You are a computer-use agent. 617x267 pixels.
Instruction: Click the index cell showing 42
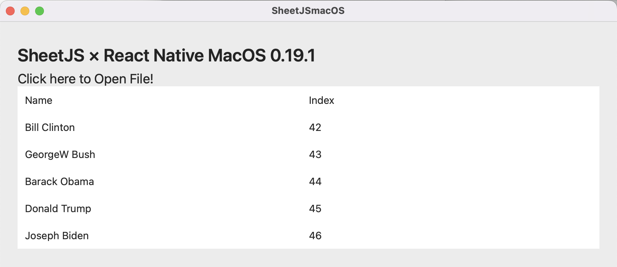tap(315, 128)
